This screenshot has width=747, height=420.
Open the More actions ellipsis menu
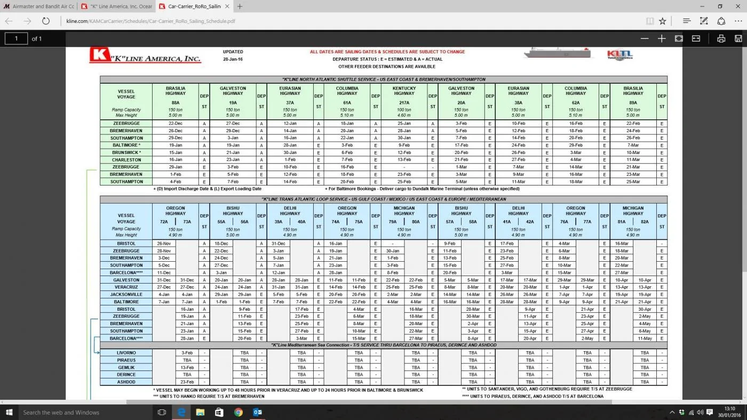coord(738,21)
